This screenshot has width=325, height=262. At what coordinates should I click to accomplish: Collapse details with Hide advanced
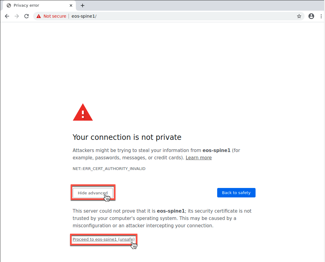[x=93, y=193]
